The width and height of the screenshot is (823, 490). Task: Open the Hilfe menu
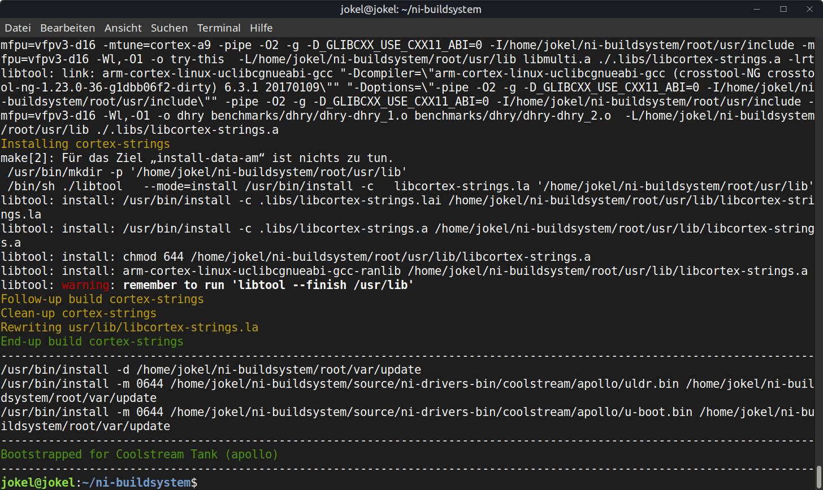(261, 28)
